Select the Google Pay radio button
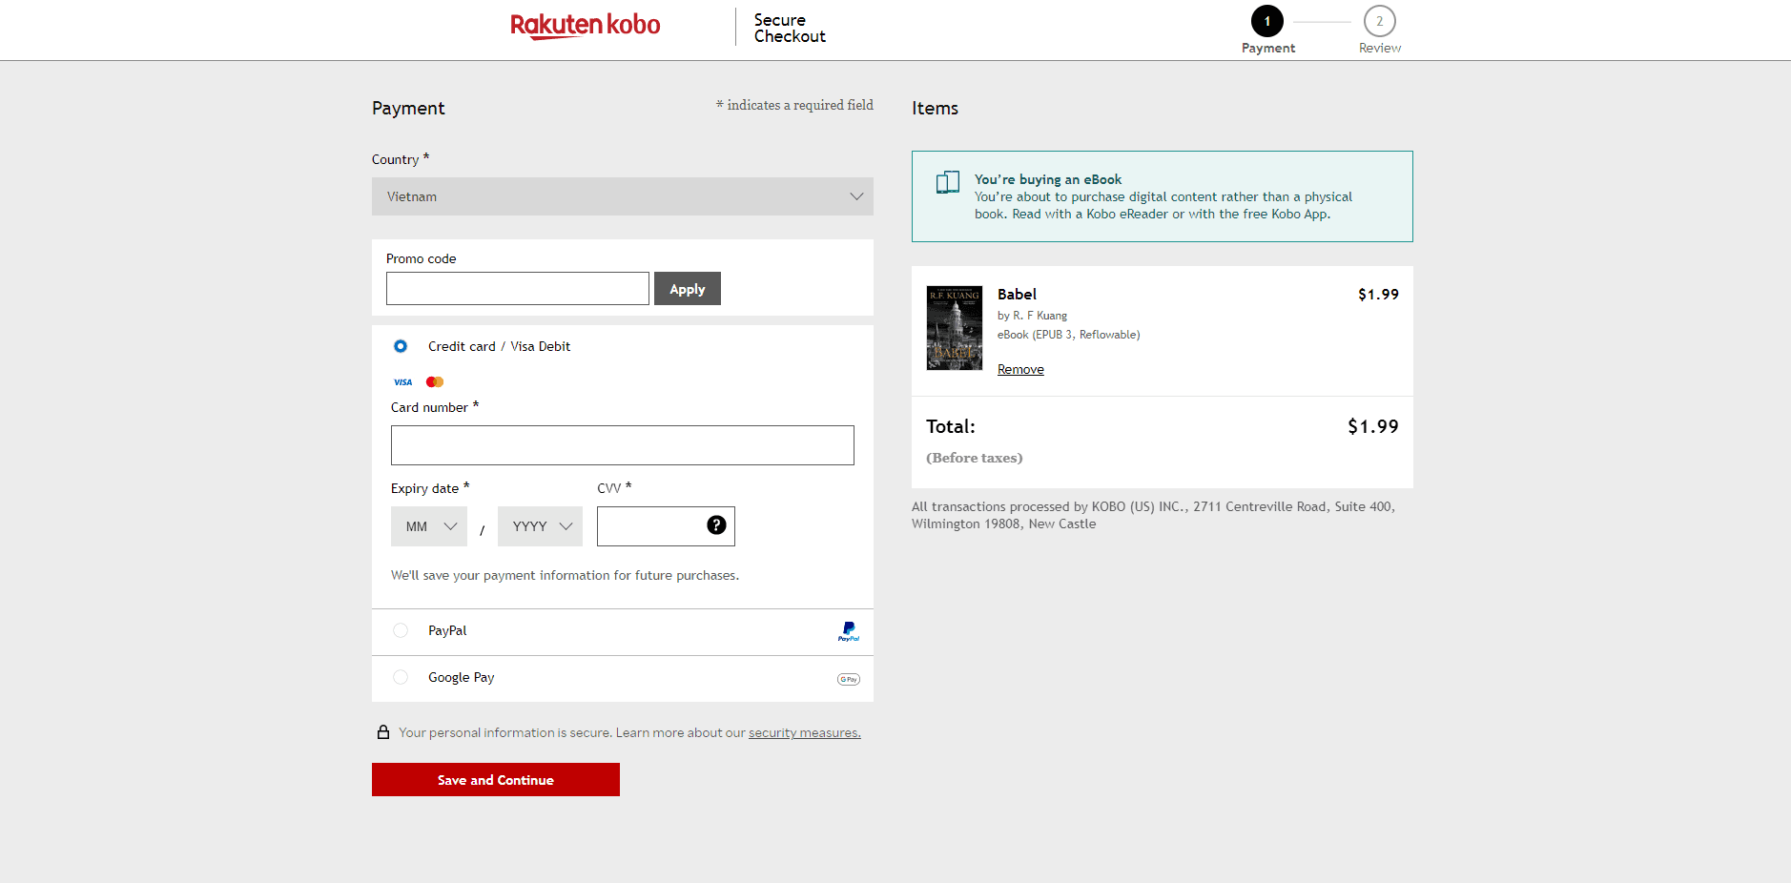The height and width of the screenshot is (883, 1791). [x=401, y=677]
